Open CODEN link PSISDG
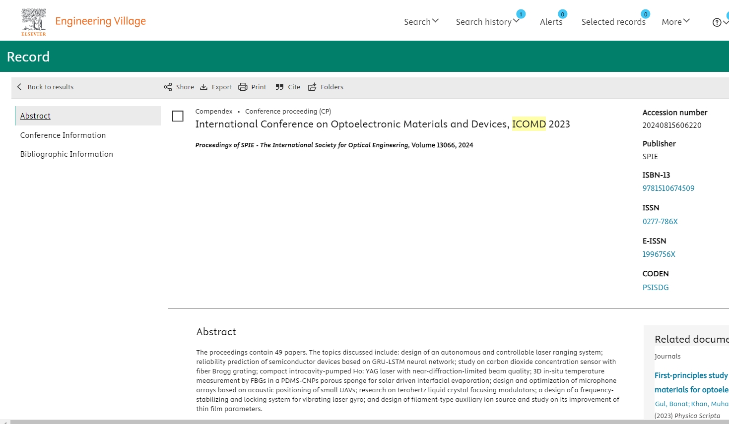The image size is (729, 424). [656, 287]
